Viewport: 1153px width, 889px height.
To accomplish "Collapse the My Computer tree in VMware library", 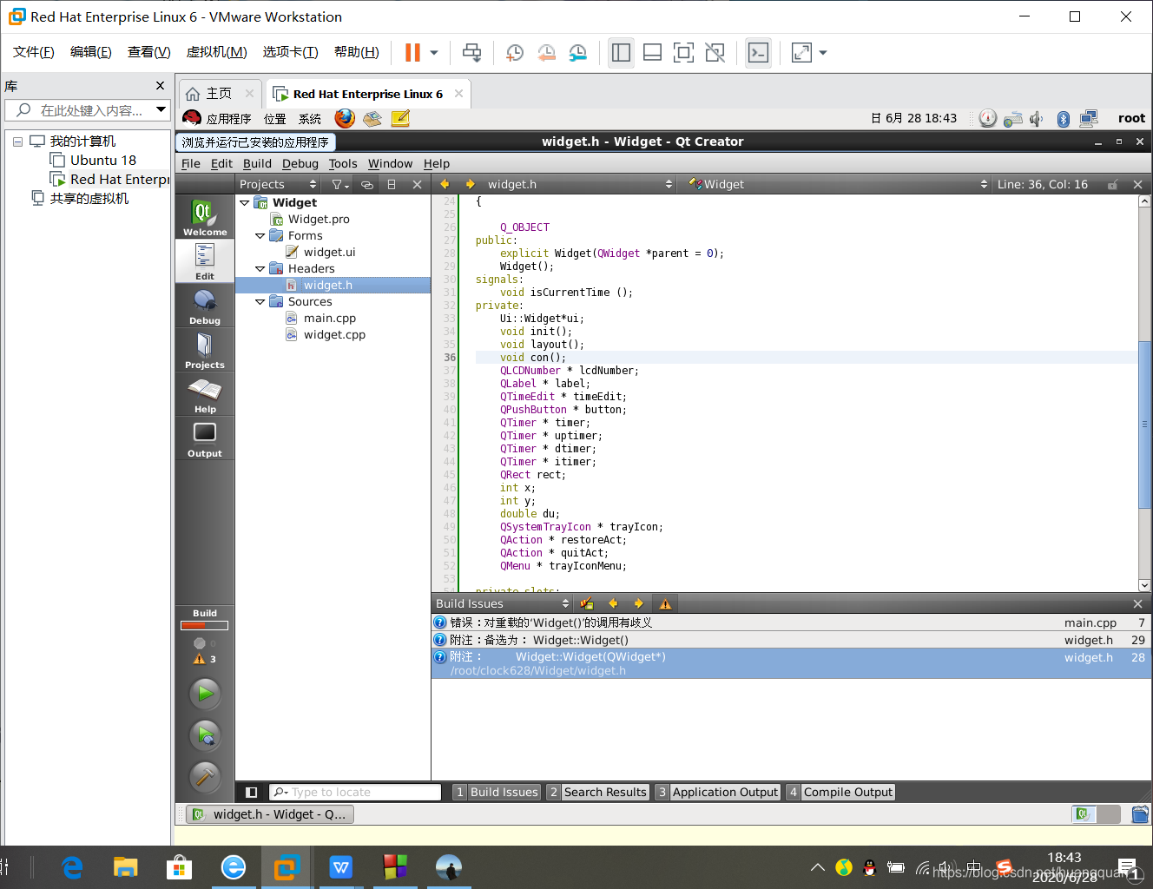I will (17, 142).
